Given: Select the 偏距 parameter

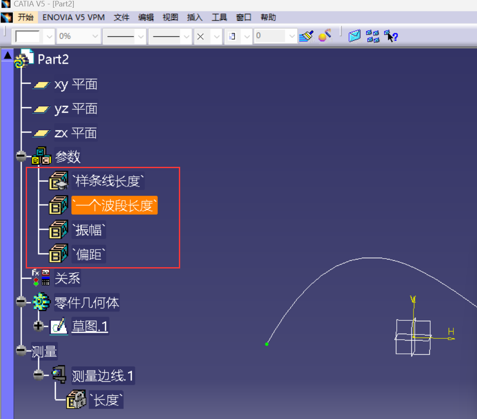Looking at the screenshot, I should (89, 254).
